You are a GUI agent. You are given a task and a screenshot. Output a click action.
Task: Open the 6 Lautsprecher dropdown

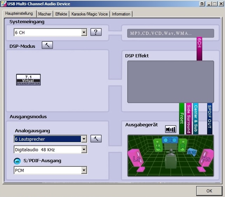[x=84, y=139]
